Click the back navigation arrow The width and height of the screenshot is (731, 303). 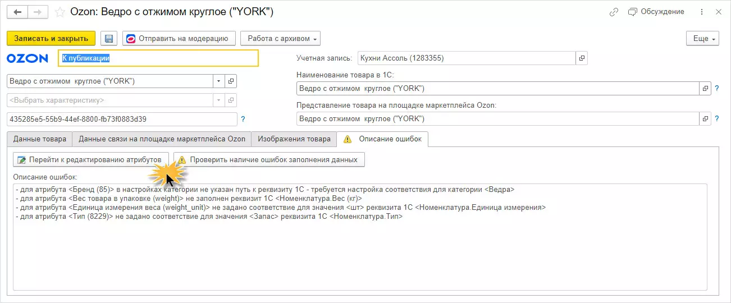click(x=17, y=12)
